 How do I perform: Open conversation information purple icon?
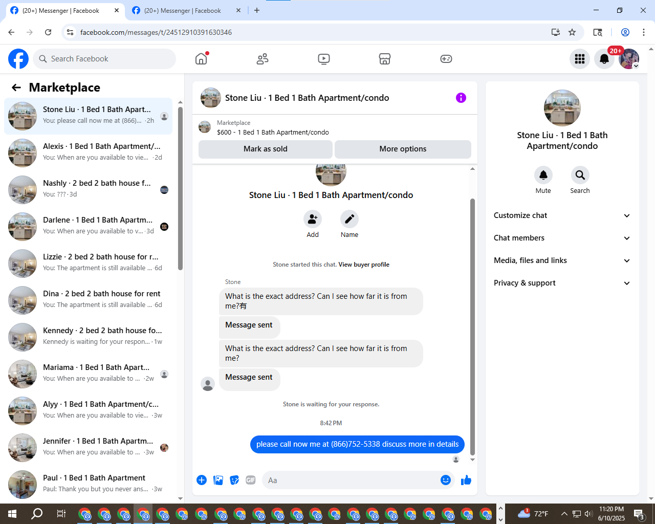461,98
